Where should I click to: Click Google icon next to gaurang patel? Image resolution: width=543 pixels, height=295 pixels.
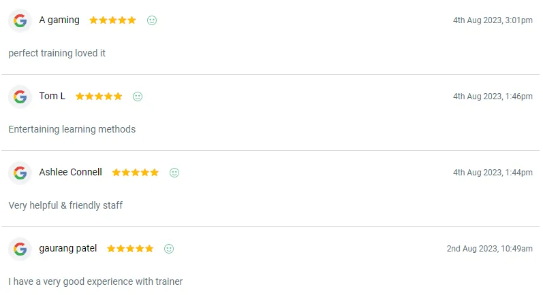point(20,249)
